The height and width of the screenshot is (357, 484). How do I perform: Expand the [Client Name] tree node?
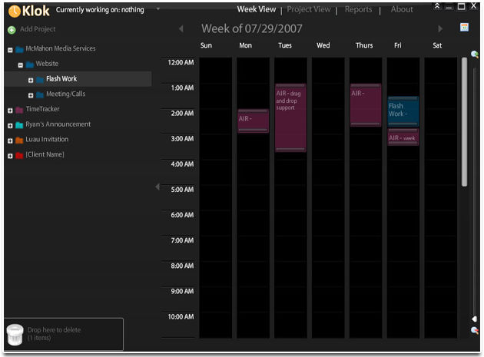point(10,156)
